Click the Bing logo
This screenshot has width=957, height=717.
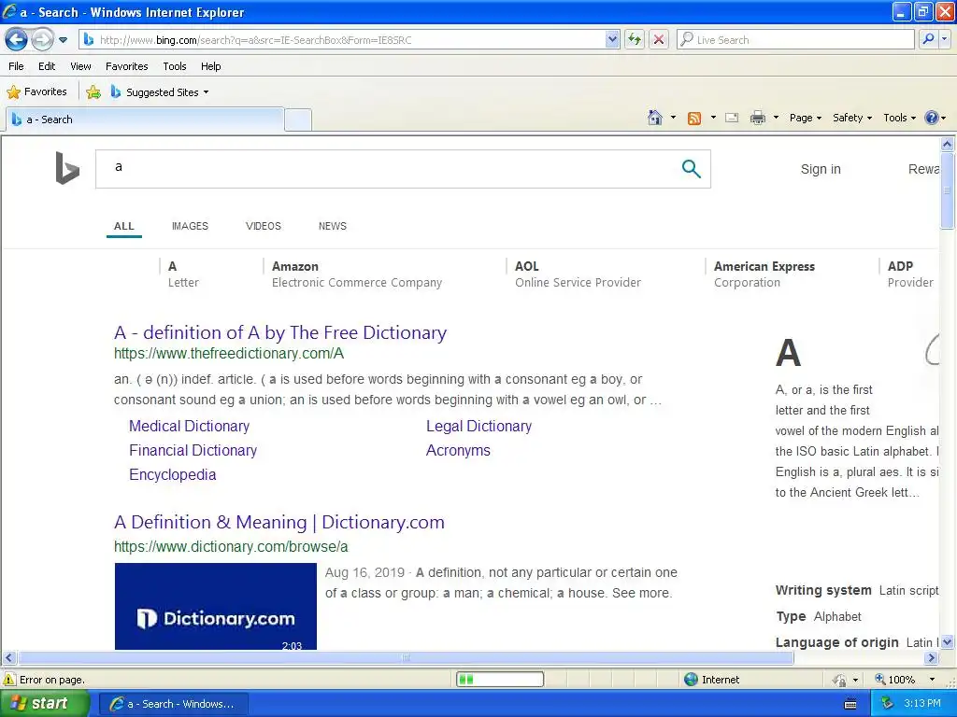tap(67, 168)
